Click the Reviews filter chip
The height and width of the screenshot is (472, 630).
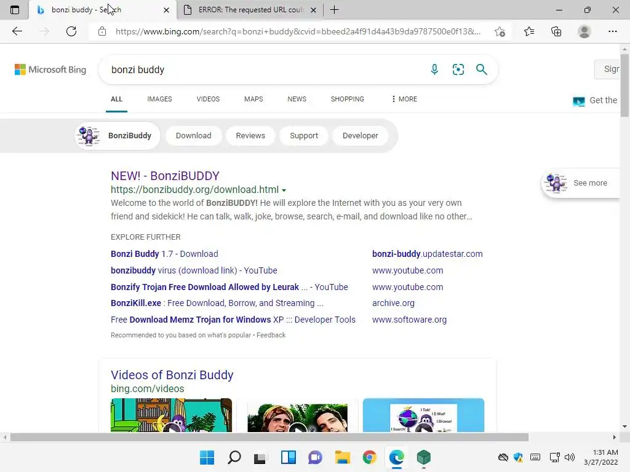pyautogui.click(x=251, y=136)
